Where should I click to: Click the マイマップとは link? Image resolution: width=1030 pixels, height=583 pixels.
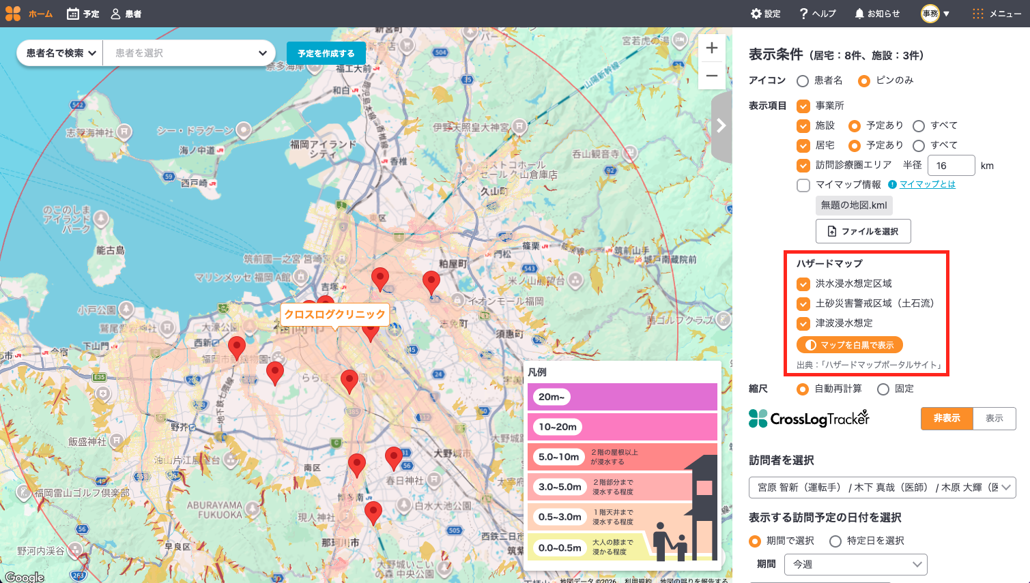coord(928,184)
